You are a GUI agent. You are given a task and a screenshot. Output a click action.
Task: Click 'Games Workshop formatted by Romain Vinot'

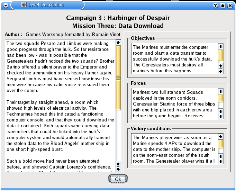point(73,34)
